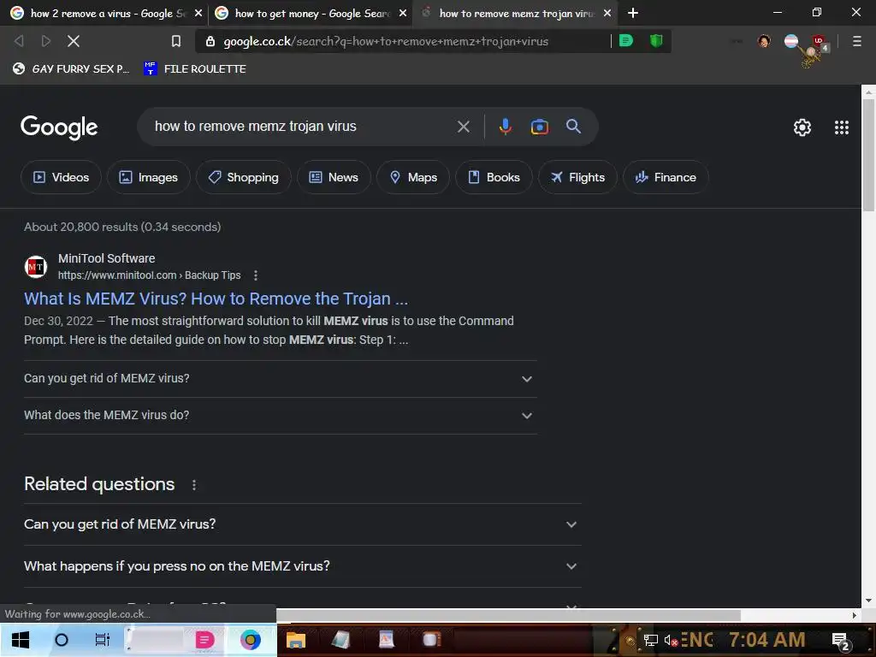Image resolution: width=876 pixels, height=657 pixels.
Task: Click the Cortana circle on taskbar
Action: click(62, 640)
